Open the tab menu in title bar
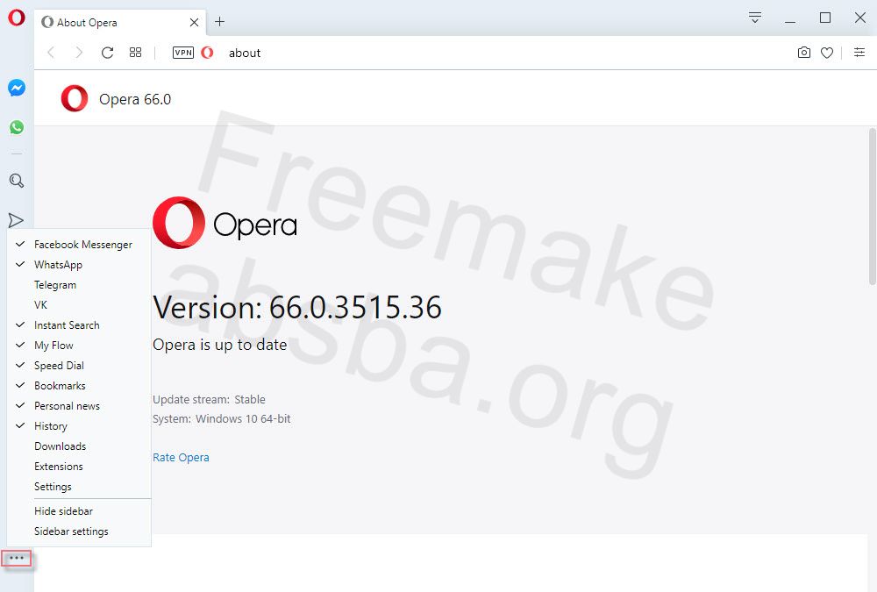 tap(755, 18)
